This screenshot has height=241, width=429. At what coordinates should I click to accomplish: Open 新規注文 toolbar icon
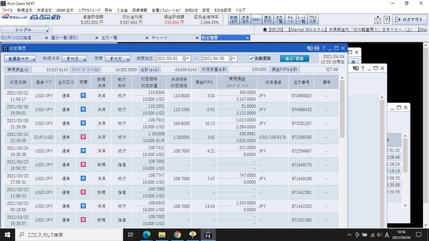(x=233, y=19)
